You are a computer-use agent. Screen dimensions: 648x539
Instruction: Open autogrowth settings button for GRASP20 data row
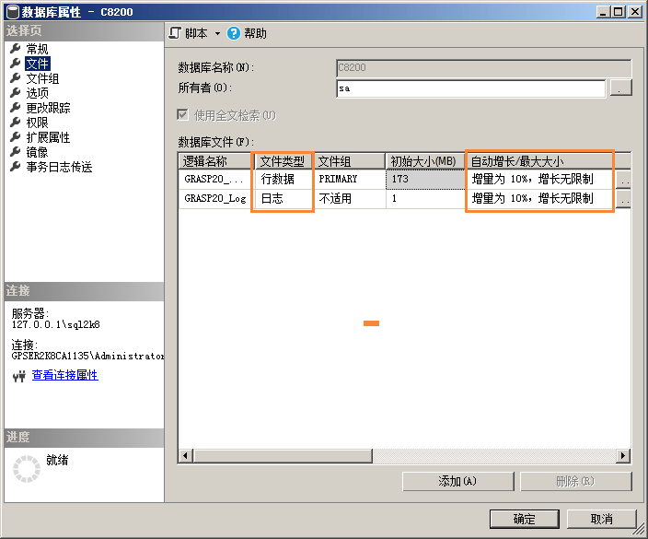623,180
